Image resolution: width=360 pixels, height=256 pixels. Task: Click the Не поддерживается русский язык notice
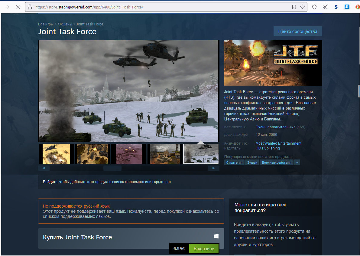pos(131,211)
